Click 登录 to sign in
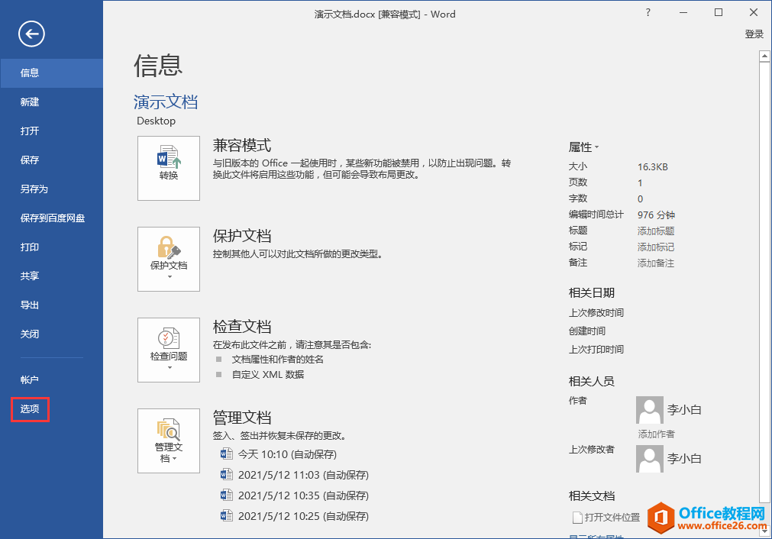The height and width of the screenshot is (539, 772). 754,34
